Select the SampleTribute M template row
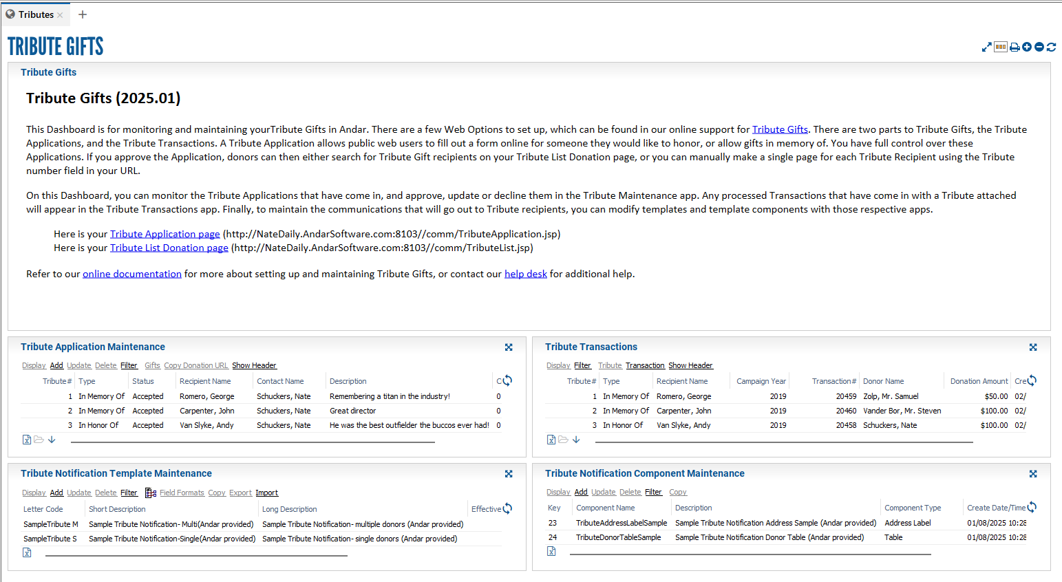1062x582 pixels. pyautogui.click(x=262, y=524)
